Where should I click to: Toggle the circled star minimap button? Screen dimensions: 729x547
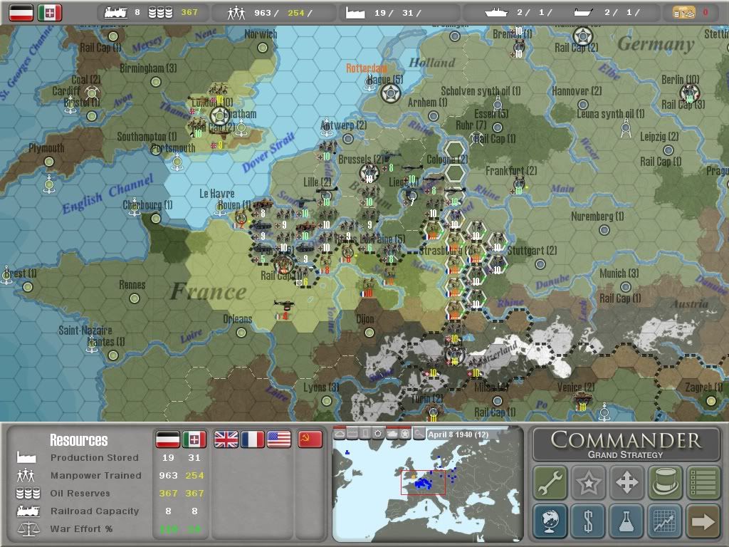coord(405,434)
